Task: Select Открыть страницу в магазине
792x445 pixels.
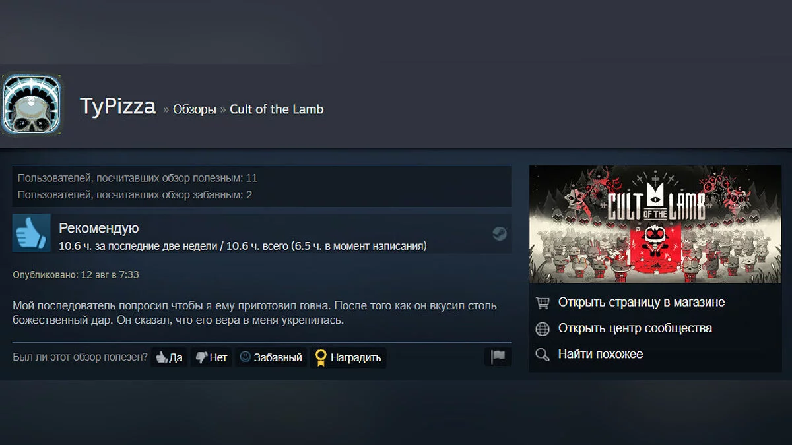Action: pos(642,302)
